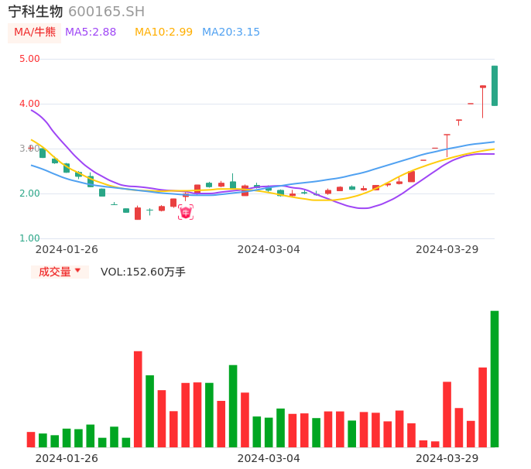
Task: Click the MA/牛熊 indicator button
Action: point(35,33)
